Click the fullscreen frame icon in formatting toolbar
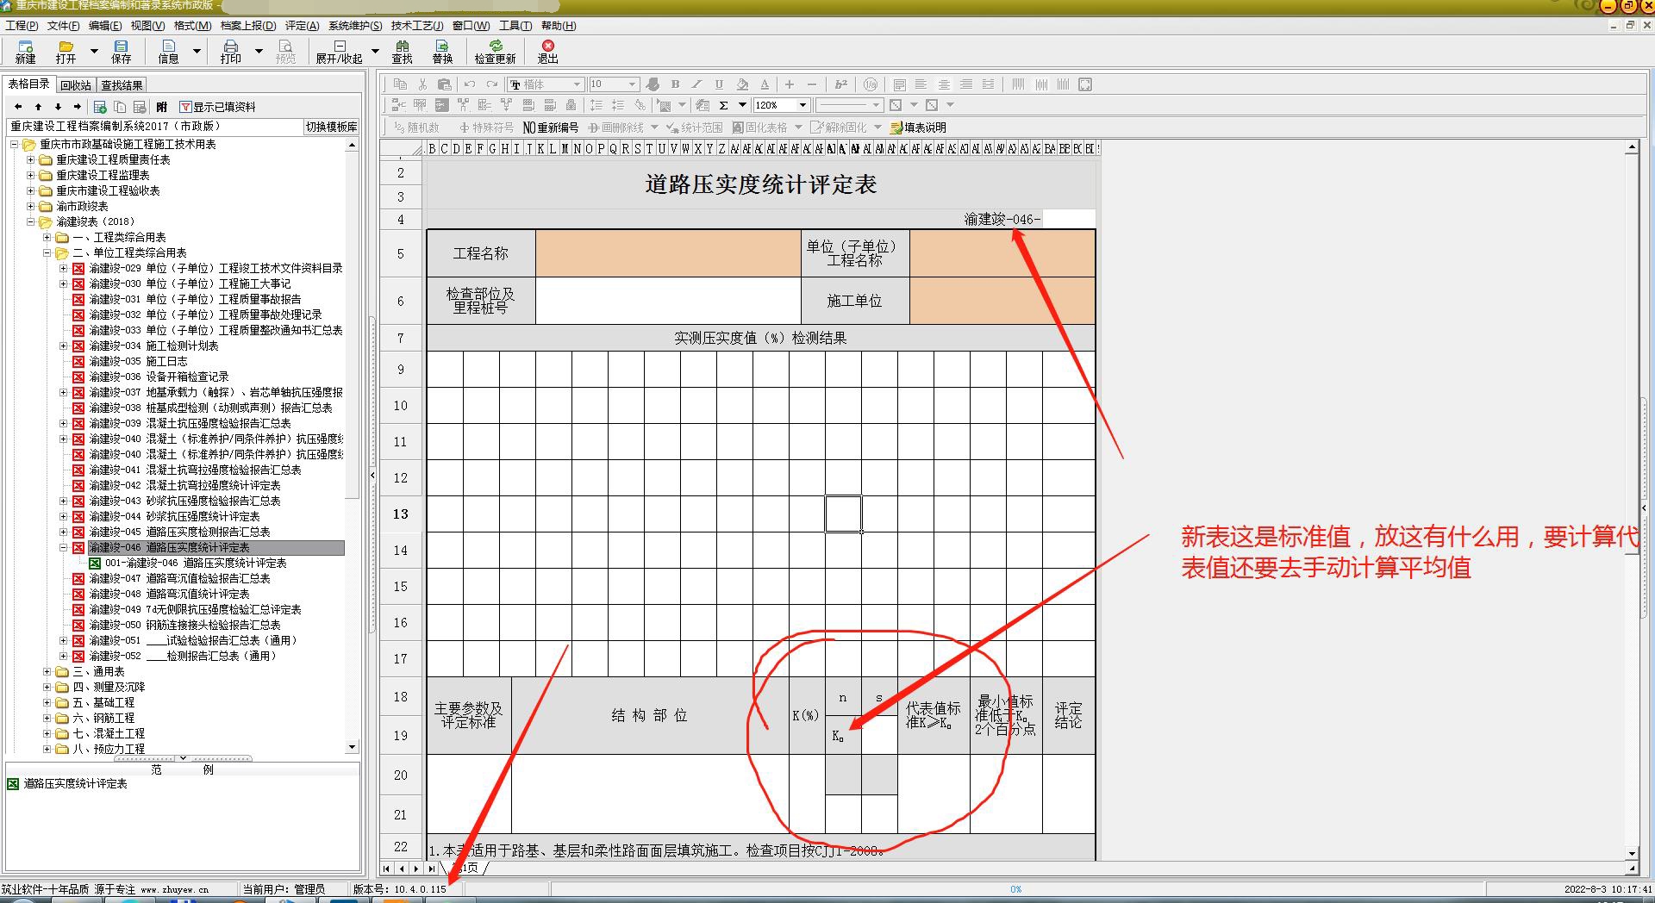1655x903 pixels. (1085, 84)
